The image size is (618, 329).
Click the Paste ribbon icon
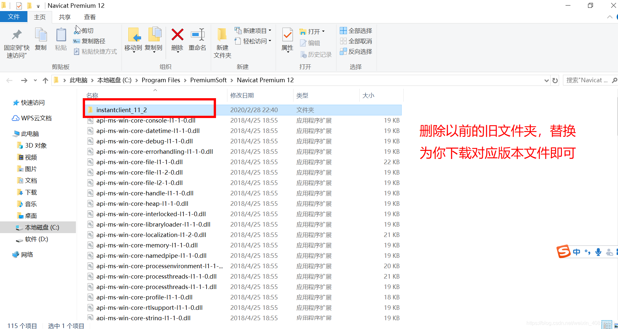coord(61,35)
